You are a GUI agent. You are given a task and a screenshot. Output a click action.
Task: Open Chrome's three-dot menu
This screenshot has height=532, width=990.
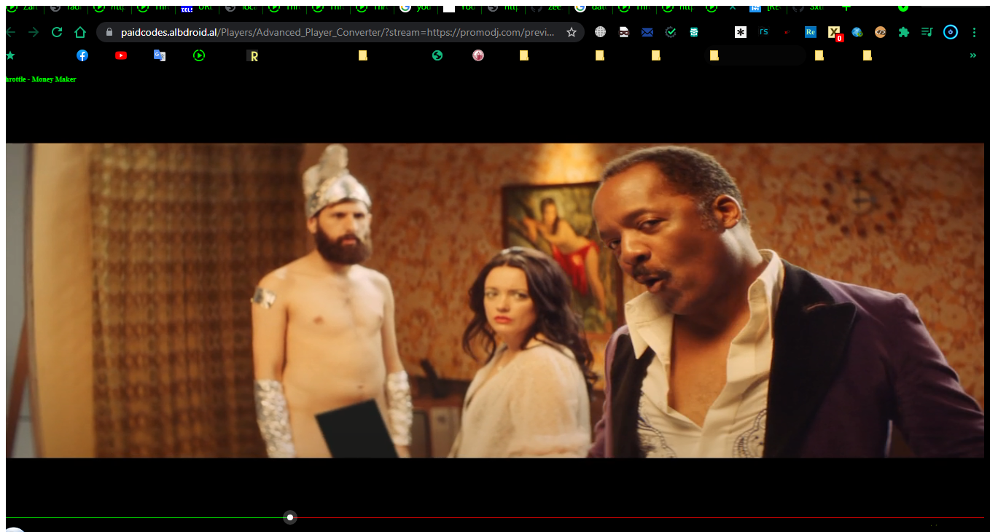point(974,32)
